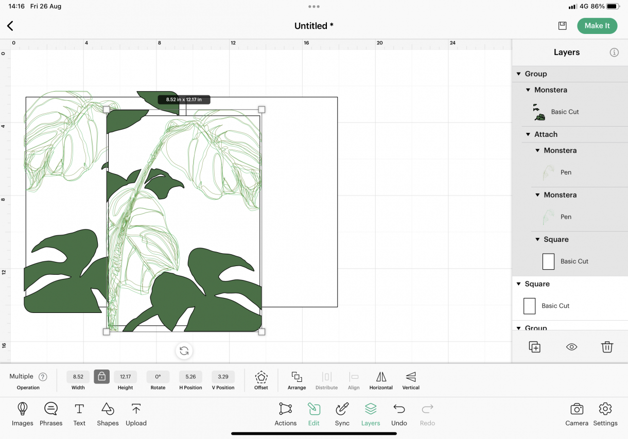Select the Rotate field showing 0°

click(158, 377)
